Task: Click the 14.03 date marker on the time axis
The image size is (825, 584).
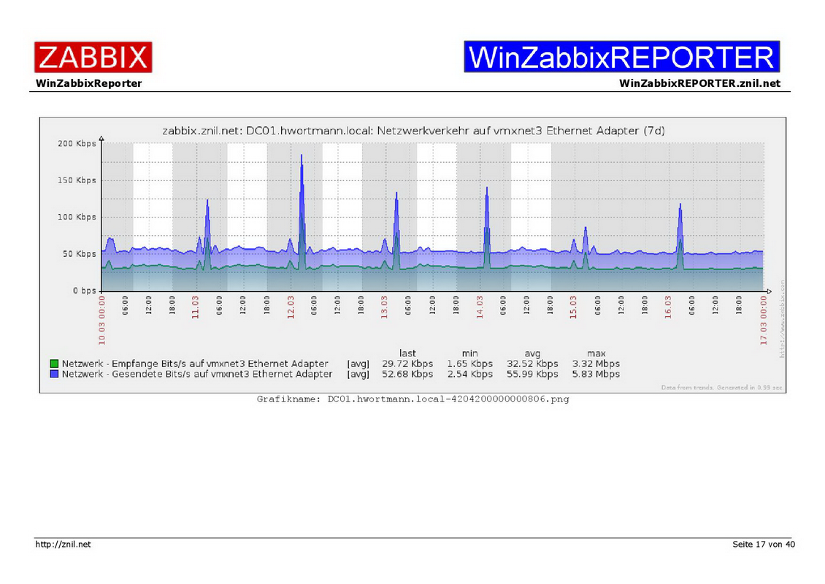Action: [480, 308]
